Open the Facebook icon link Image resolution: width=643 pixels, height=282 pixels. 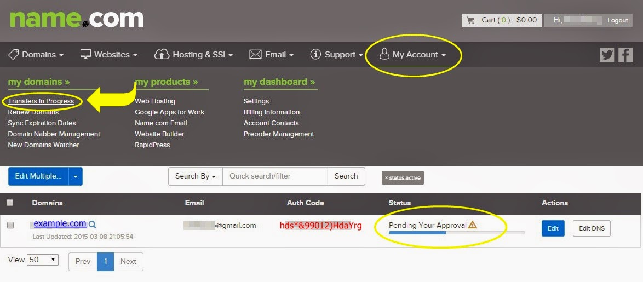(x=625, y=55)
